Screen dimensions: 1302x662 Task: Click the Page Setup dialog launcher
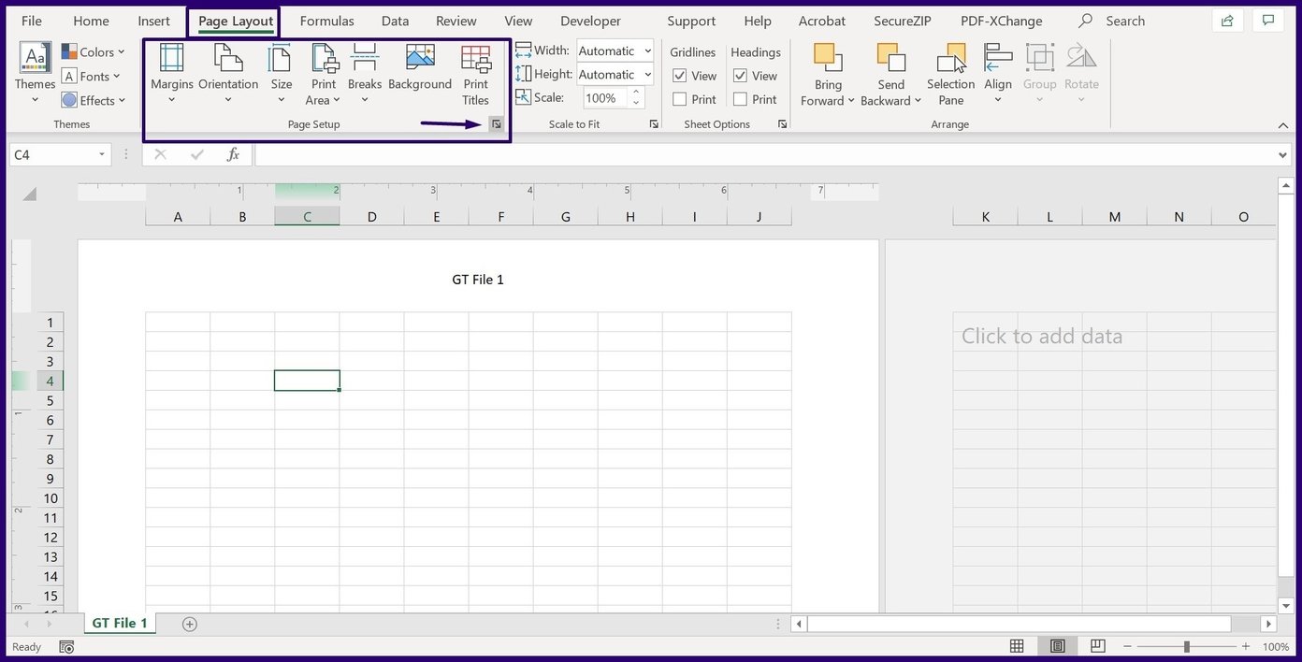tap(497, 123)
